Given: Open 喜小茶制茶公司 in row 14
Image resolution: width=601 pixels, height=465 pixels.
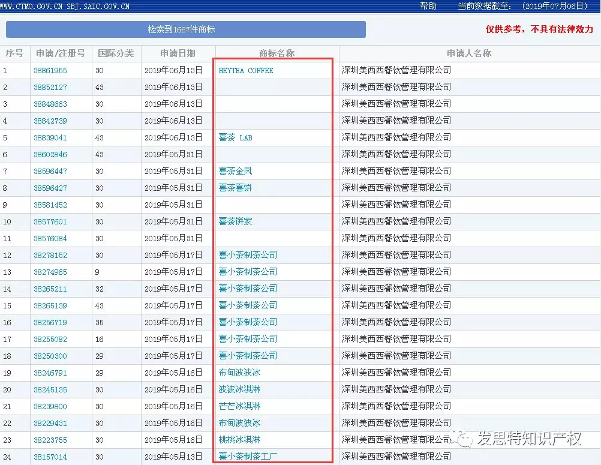Looking at the screenshot, I should point(248,289).
